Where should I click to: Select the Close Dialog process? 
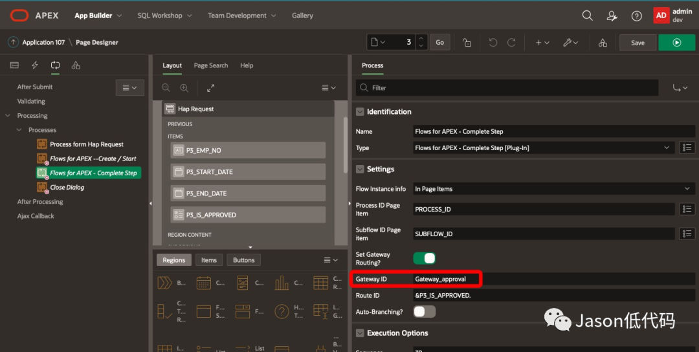coord(67,187)
